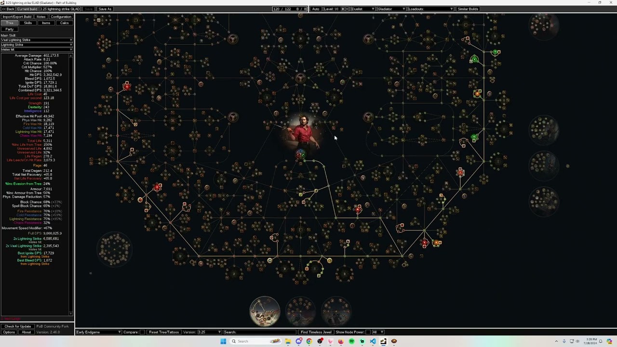Click the Movement Speed Modifier stat
617x347 pixels.
27,228
